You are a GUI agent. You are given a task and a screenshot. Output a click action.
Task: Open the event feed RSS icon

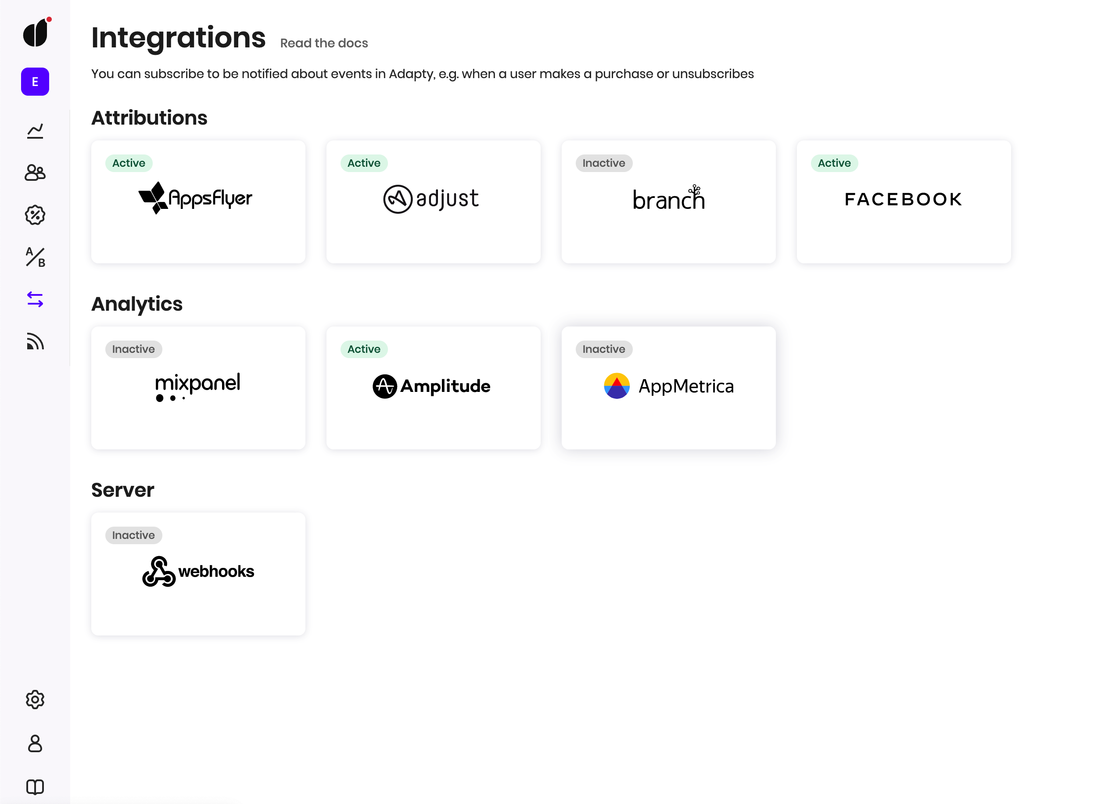click(x=35, y=341)
